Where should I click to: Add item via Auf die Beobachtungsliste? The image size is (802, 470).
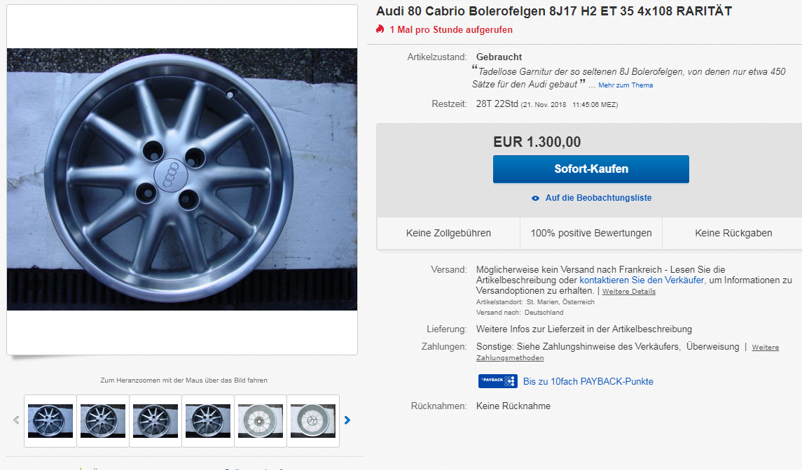point(598,198)
